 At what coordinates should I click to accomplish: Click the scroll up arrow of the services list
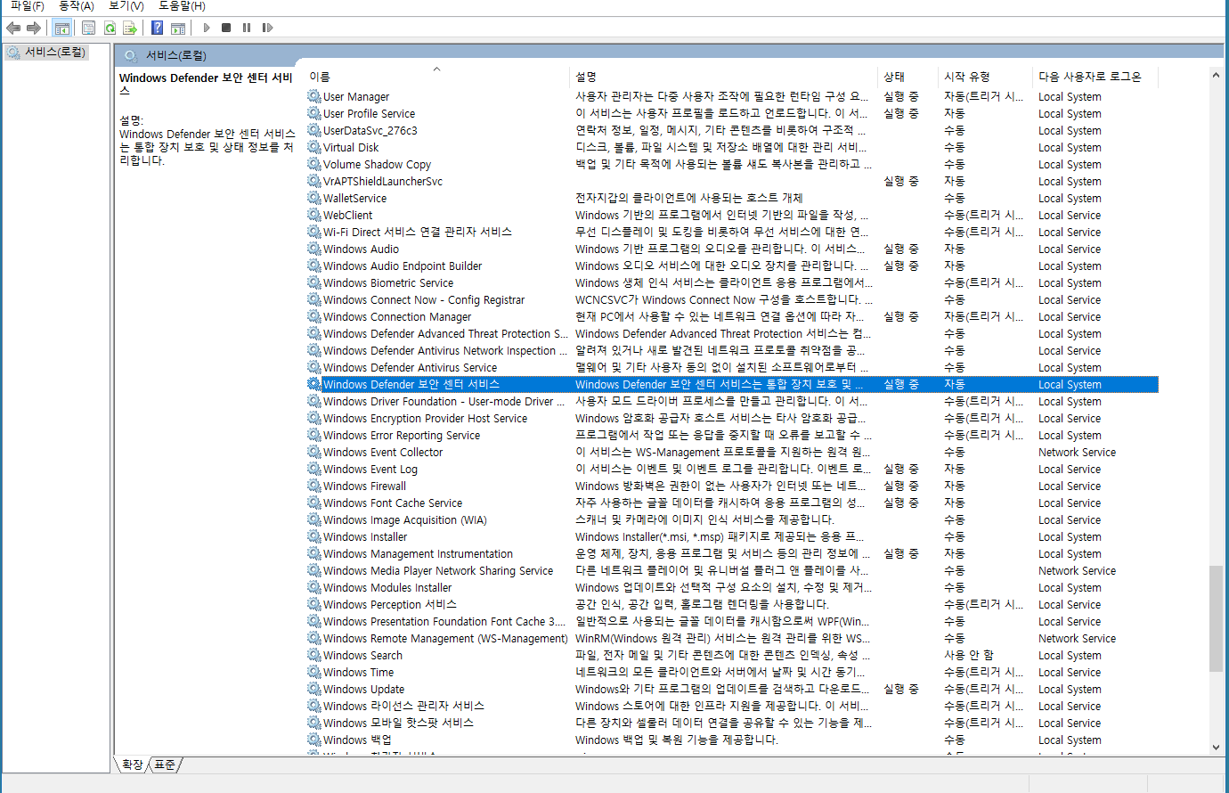(x=1216, y=76)
